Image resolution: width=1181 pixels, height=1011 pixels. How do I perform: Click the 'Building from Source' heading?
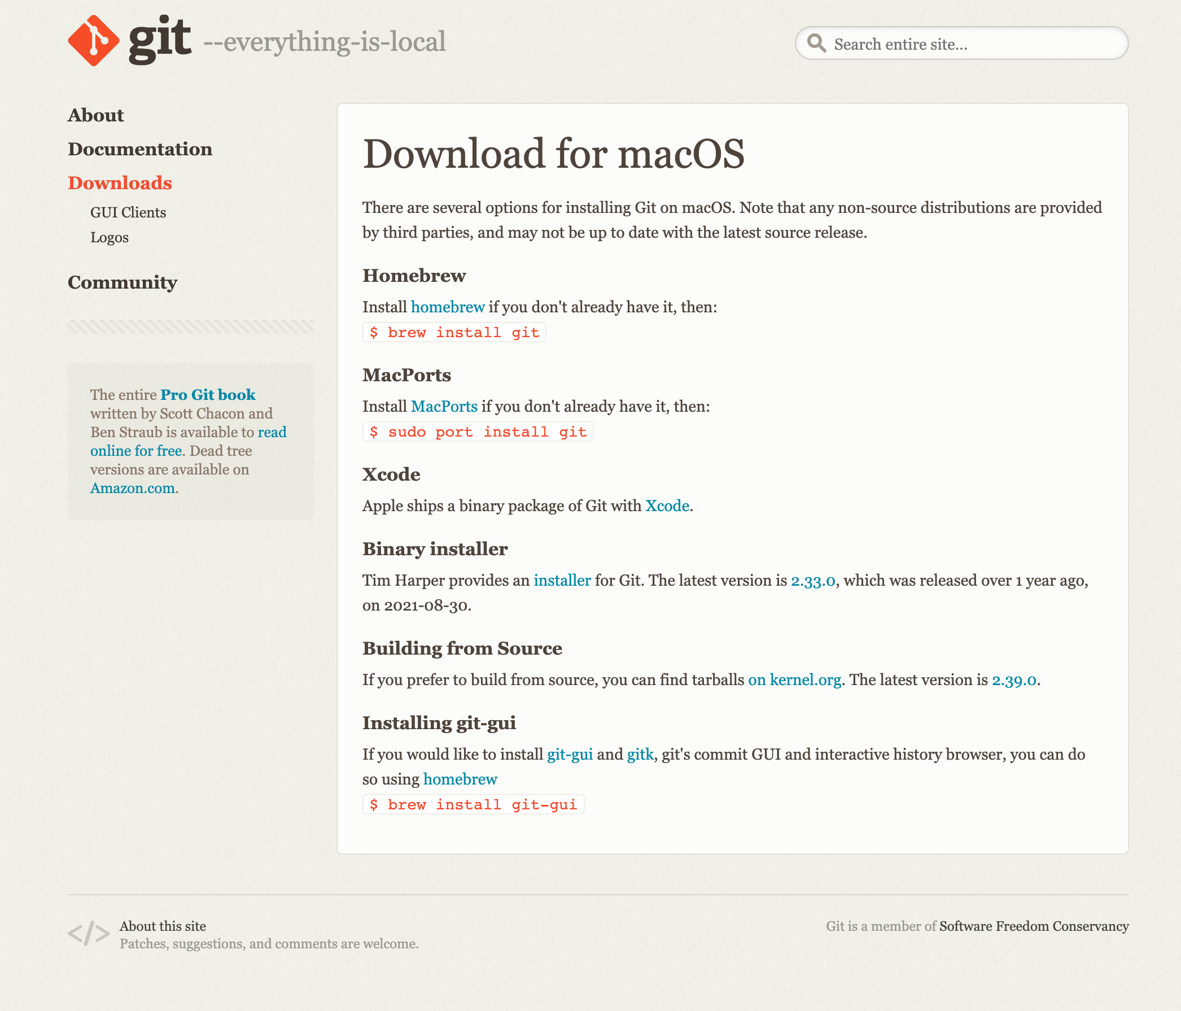pyautogui.click(x=463, y=649)
